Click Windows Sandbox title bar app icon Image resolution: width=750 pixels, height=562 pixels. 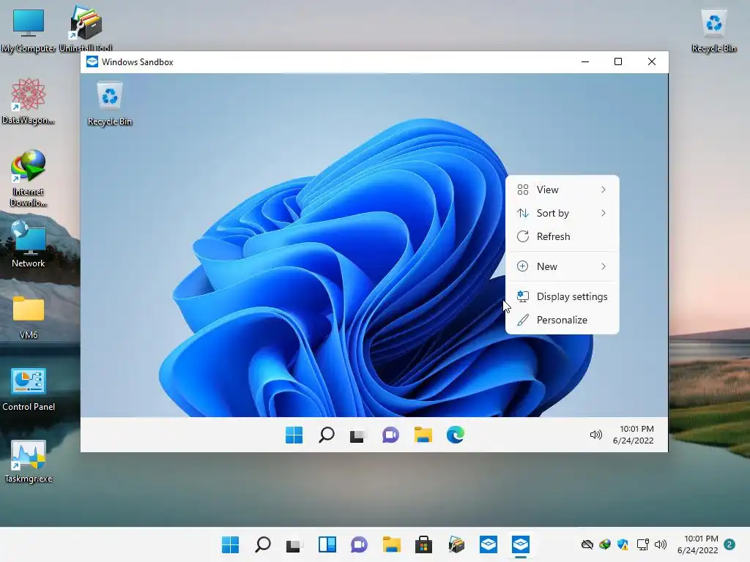pos(92,61)
